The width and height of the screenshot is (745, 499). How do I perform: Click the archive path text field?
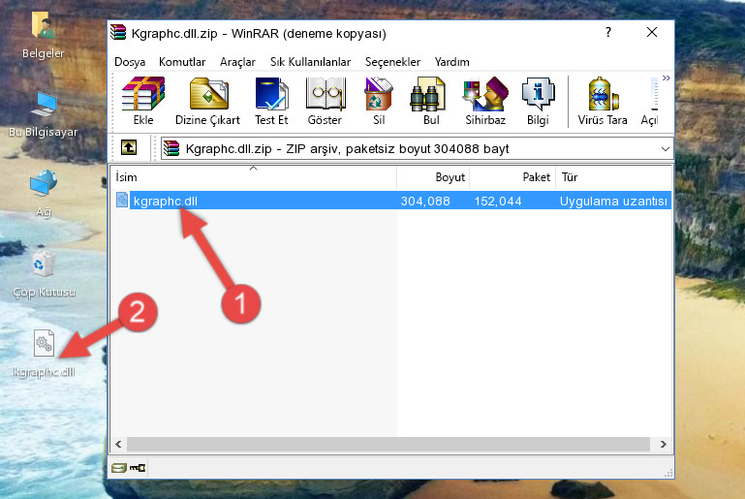(x=418, y=149)
